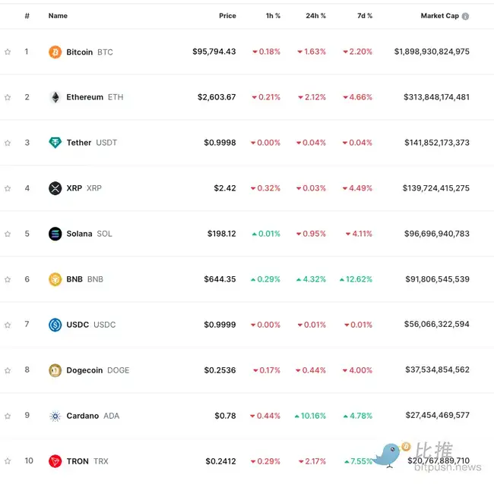Viewport: 494px width, 484px height.
Task: Sort by the Name column header
Action: pyautogui.click(x=58, y=16)
